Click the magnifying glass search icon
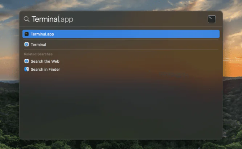 tap(26, 19)
